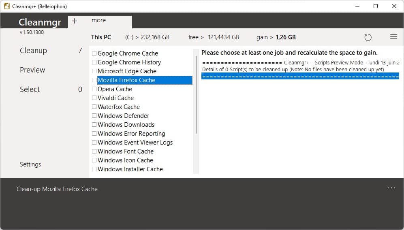Minimize the Cleanmgr+ window
Image resolution: width=404 pixels, height=230 pixels.
[x=357, y=6]
